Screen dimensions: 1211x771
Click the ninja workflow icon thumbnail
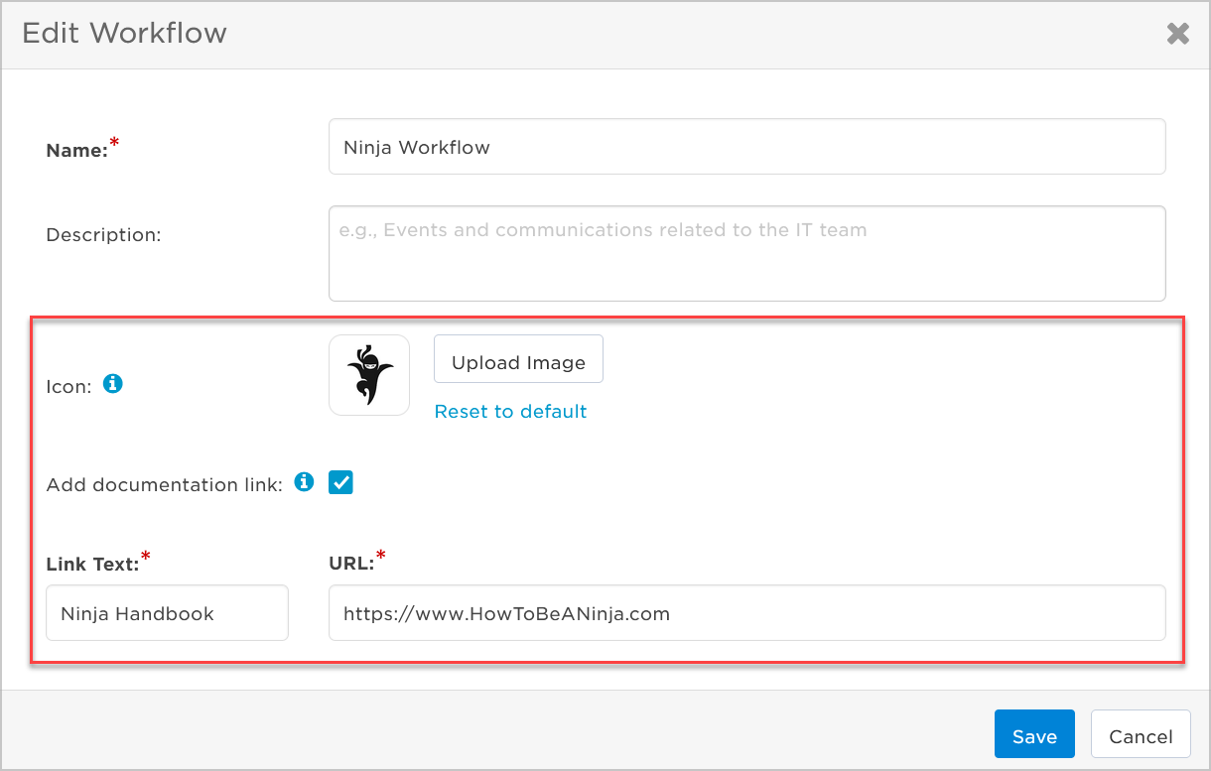coord(369,375)
